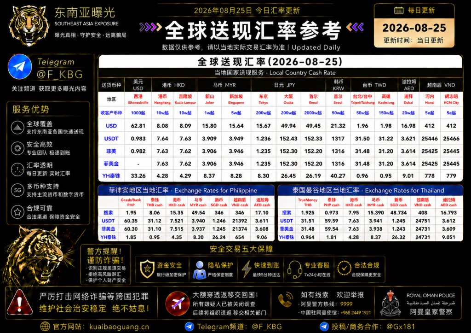Click the 迪拜 Dubai region cell
Viewport: 471px width, 333px height.
pyautogui.click(x=408, y=99)
